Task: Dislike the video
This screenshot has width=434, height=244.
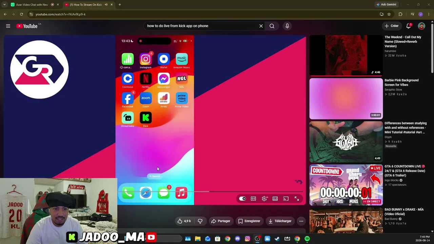Action: click(200, 221)
